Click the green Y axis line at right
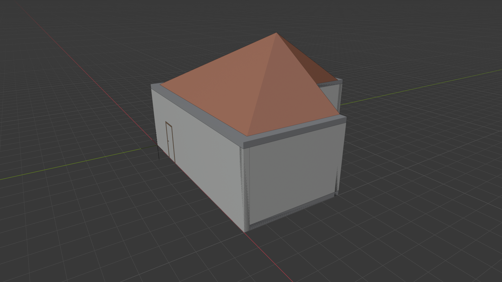The width and height of the screenshot is (502, 282). (x=418, y=88)
